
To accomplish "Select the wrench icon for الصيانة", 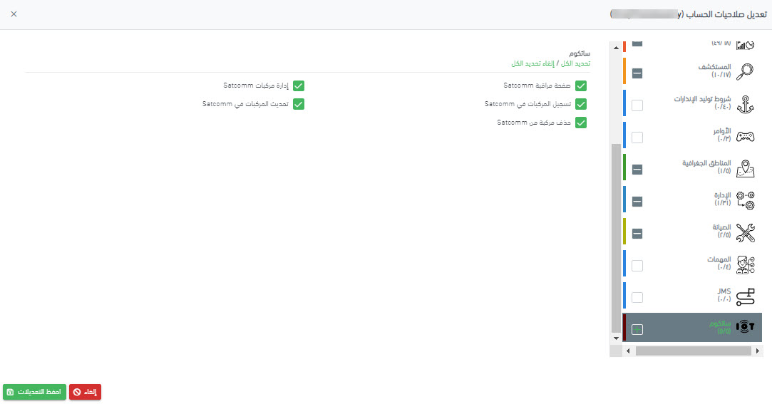I will point(745,232).
